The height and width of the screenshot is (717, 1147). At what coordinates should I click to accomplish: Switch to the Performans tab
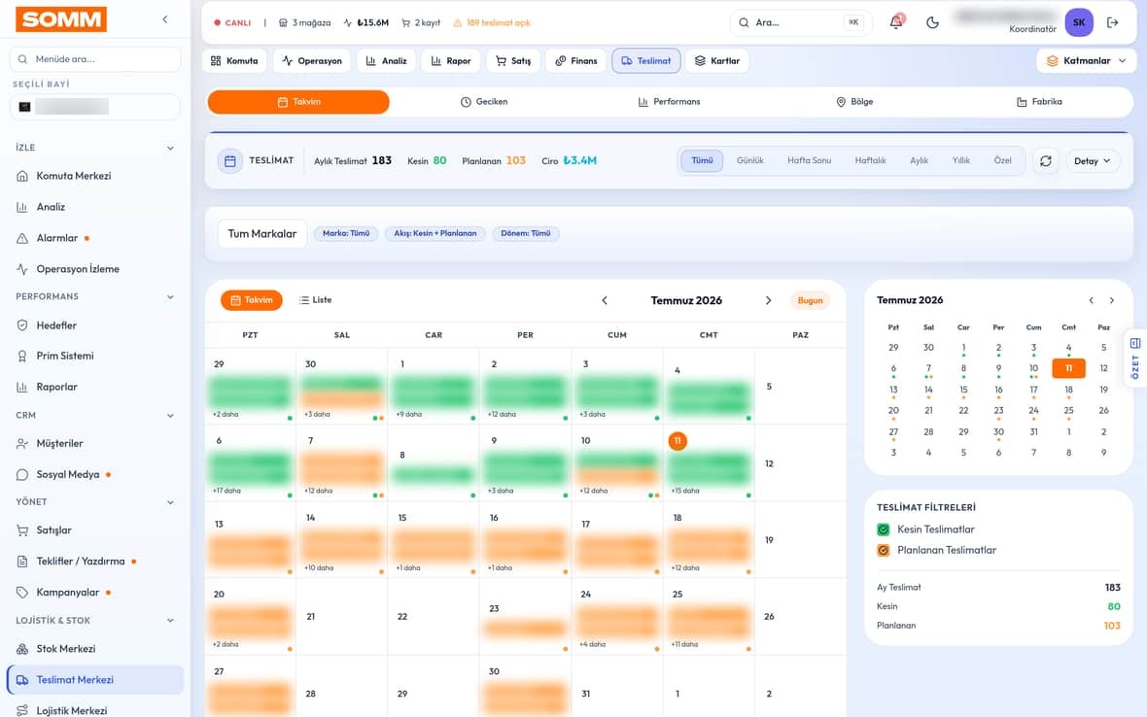point(669,102)
